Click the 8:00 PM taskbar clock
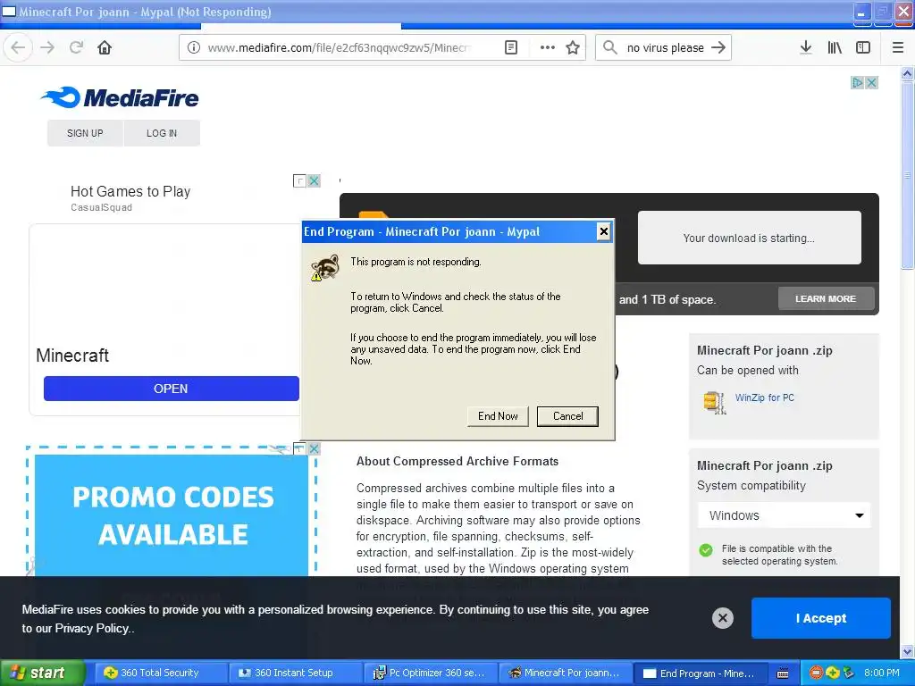This screenshot has width=915, height=686. tap(882, 673)
